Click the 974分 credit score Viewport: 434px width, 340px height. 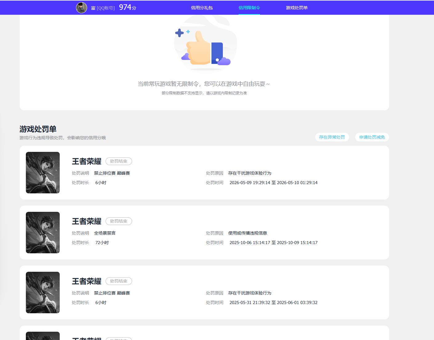click(x=128, y=7)
